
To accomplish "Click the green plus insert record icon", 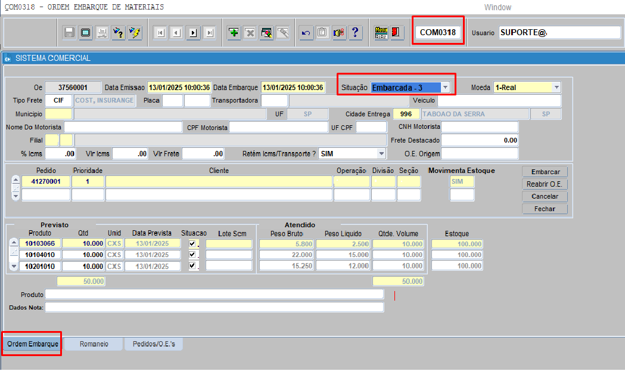I will [234, 33].
